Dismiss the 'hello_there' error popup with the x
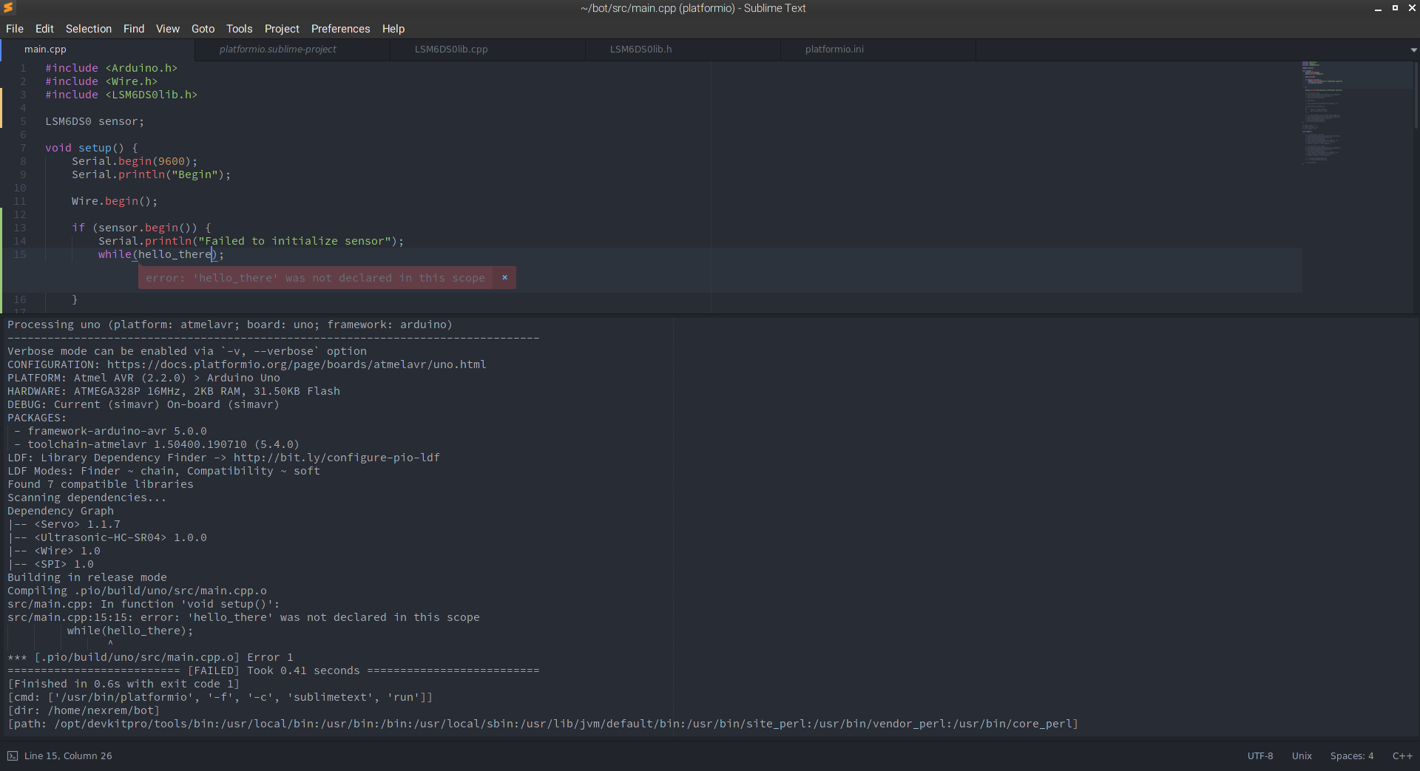The image size is (1420, 771). click(504, 277)
